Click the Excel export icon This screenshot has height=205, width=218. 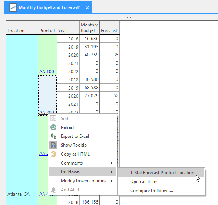coord(53,136)
